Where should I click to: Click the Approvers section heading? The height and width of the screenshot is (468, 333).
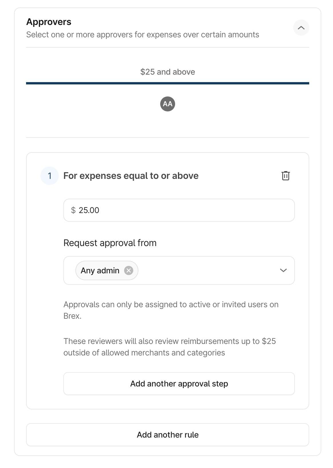49,22
